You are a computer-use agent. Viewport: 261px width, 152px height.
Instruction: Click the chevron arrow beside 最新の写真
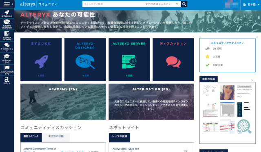(x=252, y=80)
